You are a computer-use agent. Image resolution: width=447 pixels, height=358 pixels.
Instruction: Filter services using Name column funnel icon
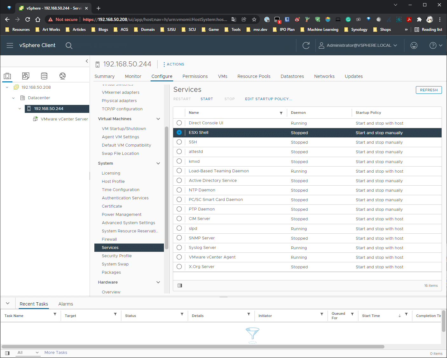click(x=281, y=113)
